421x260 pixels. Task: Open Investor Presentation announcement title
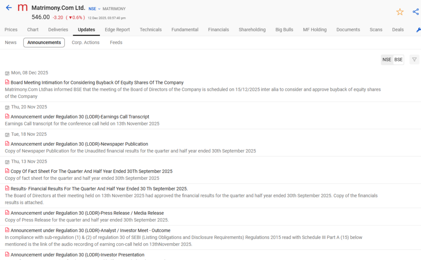pyautogui.click(x=78, y=255)
